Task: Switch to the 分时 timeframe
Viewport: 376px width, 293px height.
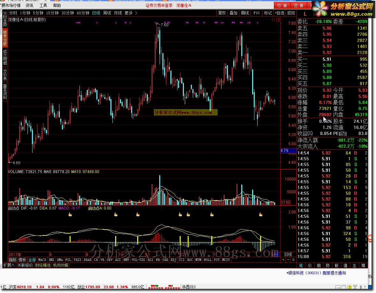Action: point(13,13)
